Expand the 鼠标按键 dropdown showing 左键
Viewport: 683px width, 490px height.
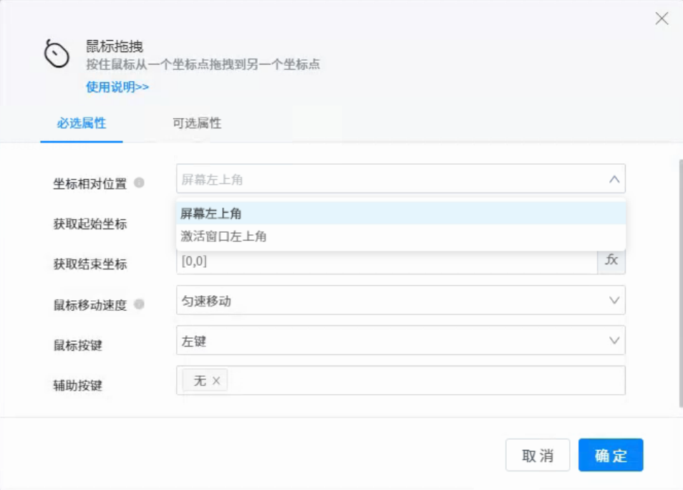[400, 341]
